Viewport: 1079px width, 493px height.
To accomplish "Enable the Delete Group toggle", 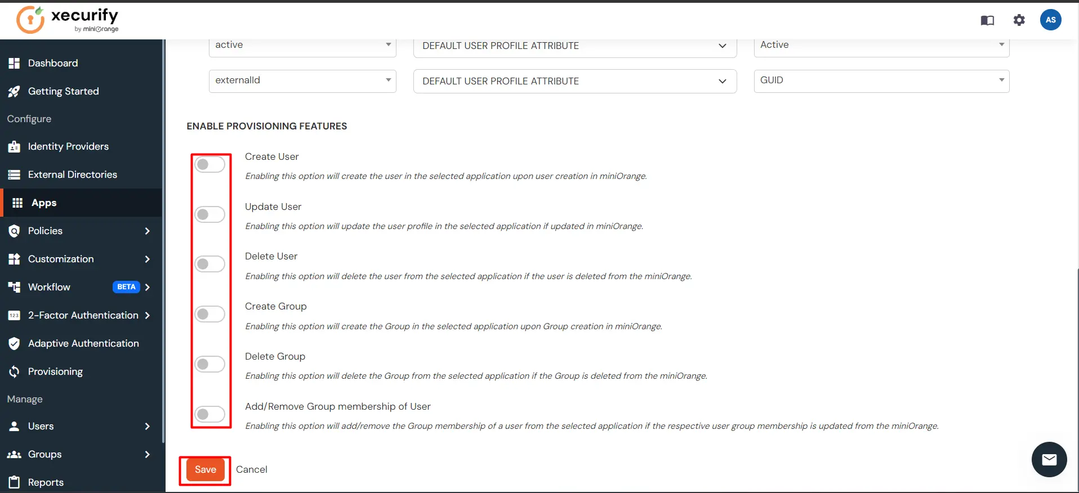I will coord(209,364).
